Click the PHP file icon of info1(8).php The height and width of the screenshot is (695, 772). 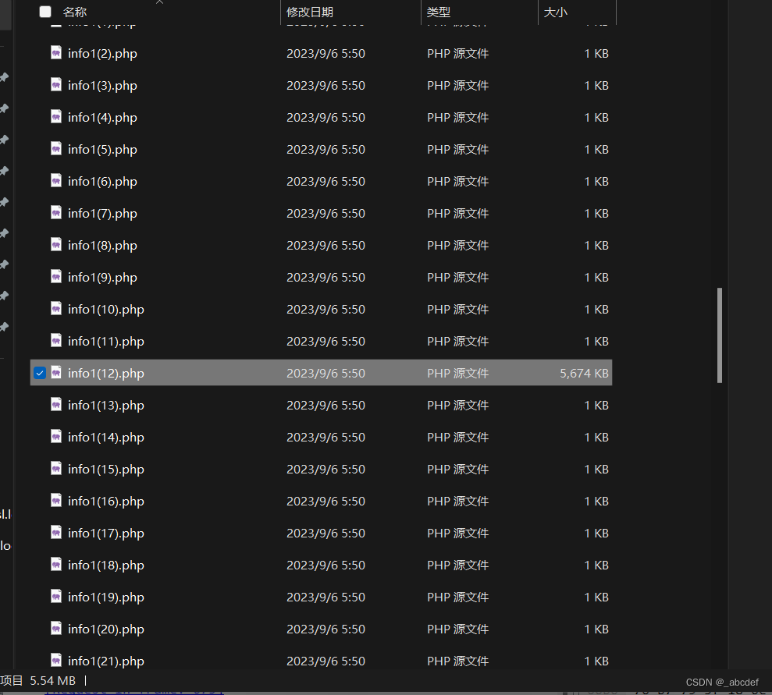(x=56, y=244)
